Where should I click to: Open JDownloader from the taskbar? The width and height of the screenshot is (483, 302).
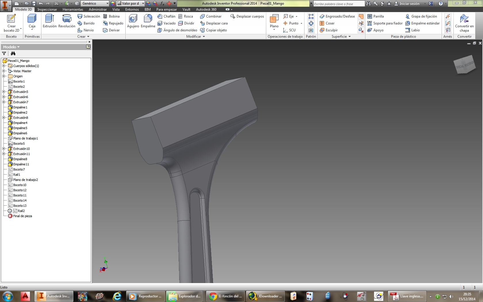[x=266, y=296]
